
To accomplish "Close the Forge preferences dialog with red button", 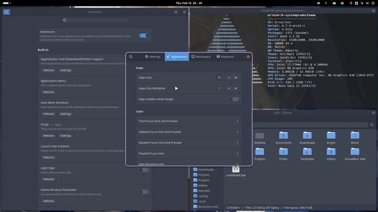I will point(248,57).
